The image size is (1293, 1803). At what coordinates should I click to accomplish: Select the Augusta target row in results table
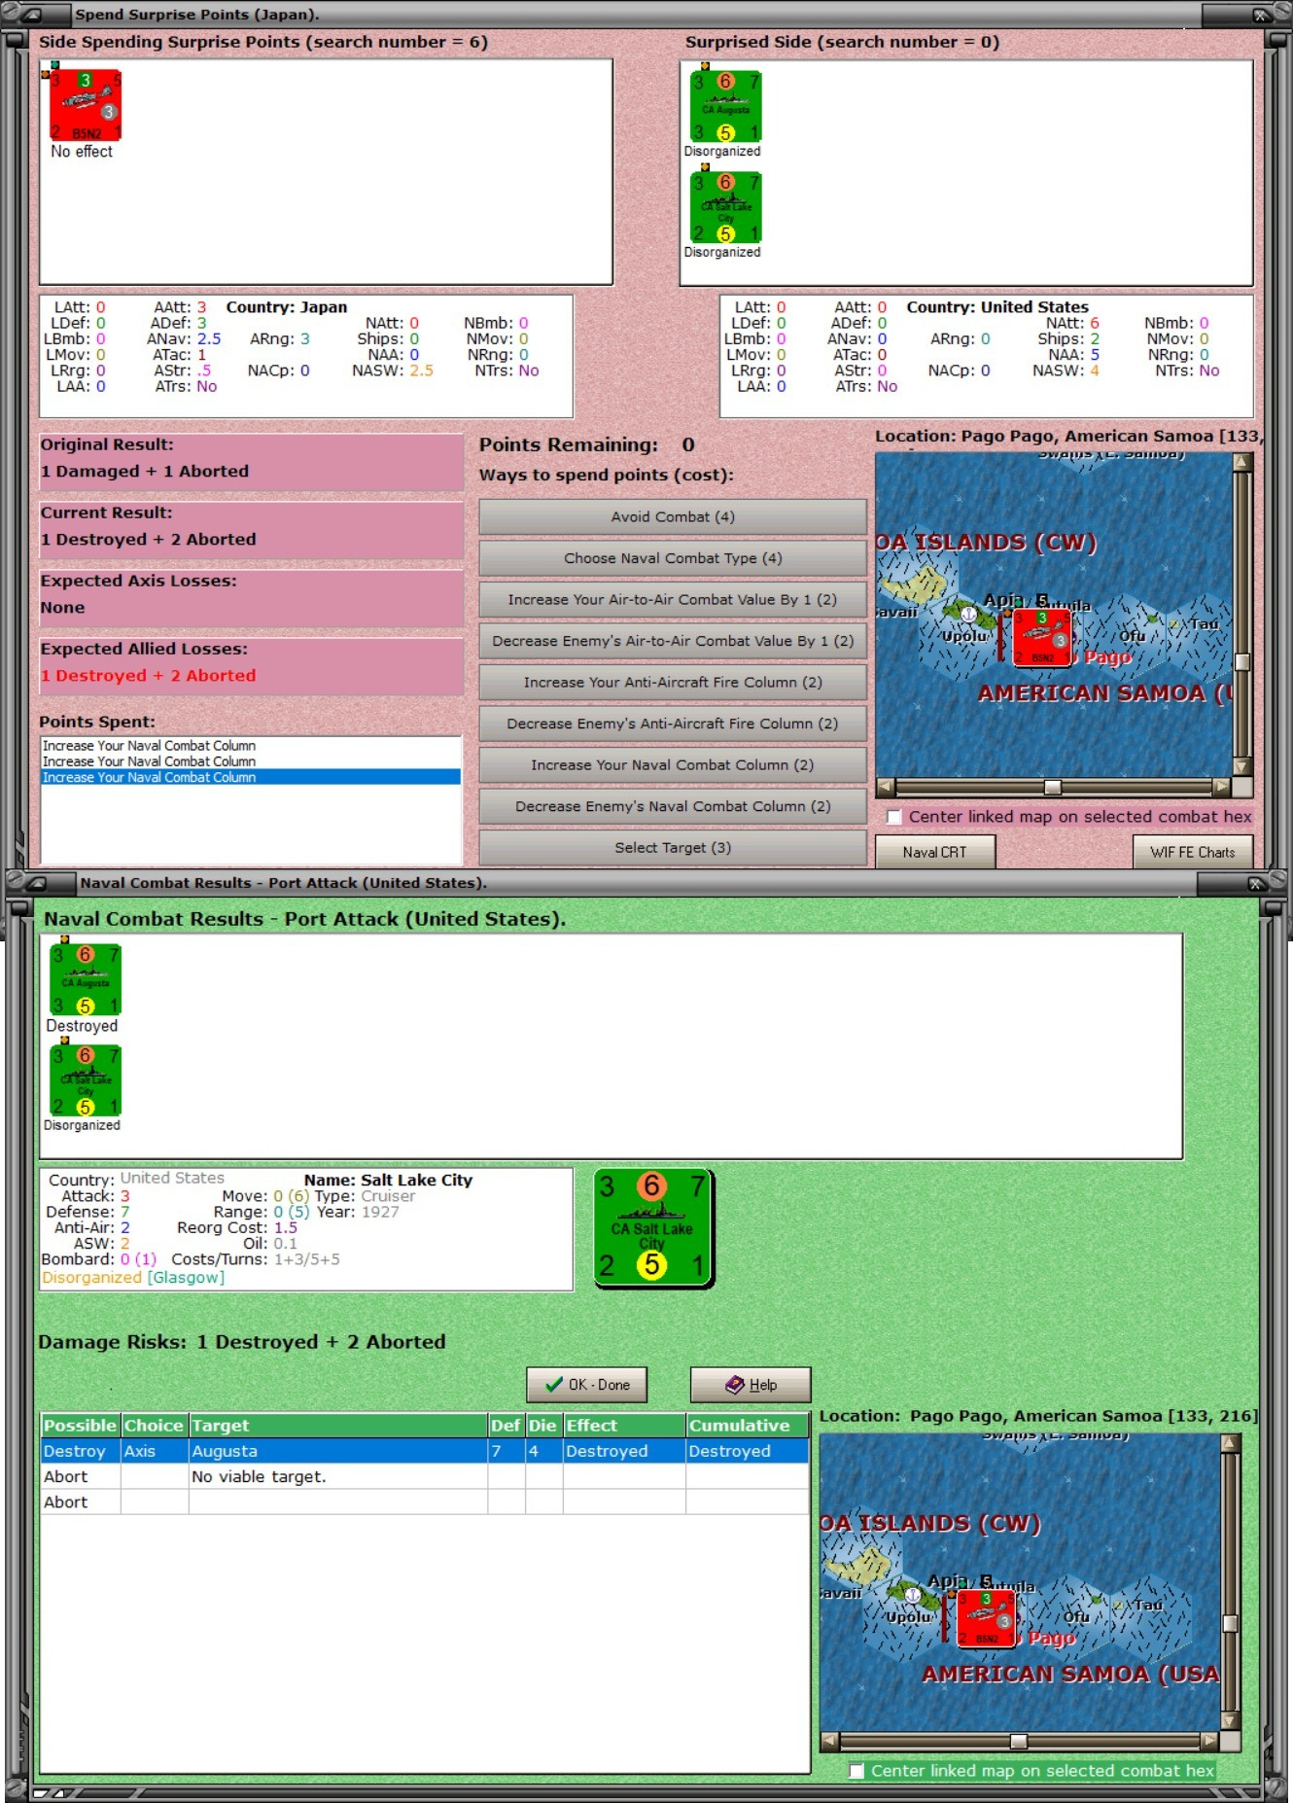click(425, 1451)
